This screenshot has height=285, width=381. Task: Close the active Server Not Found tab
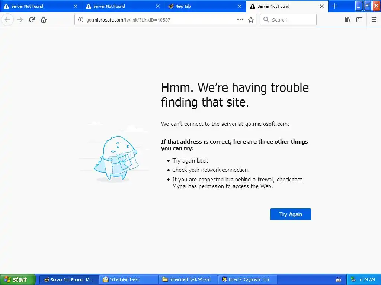[x=322, y=6]
